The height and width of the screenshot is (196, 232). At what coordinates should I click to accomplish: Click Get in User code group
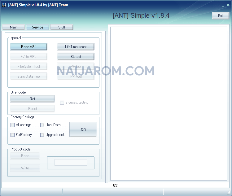pyautogui.click(x=33, y=99)
